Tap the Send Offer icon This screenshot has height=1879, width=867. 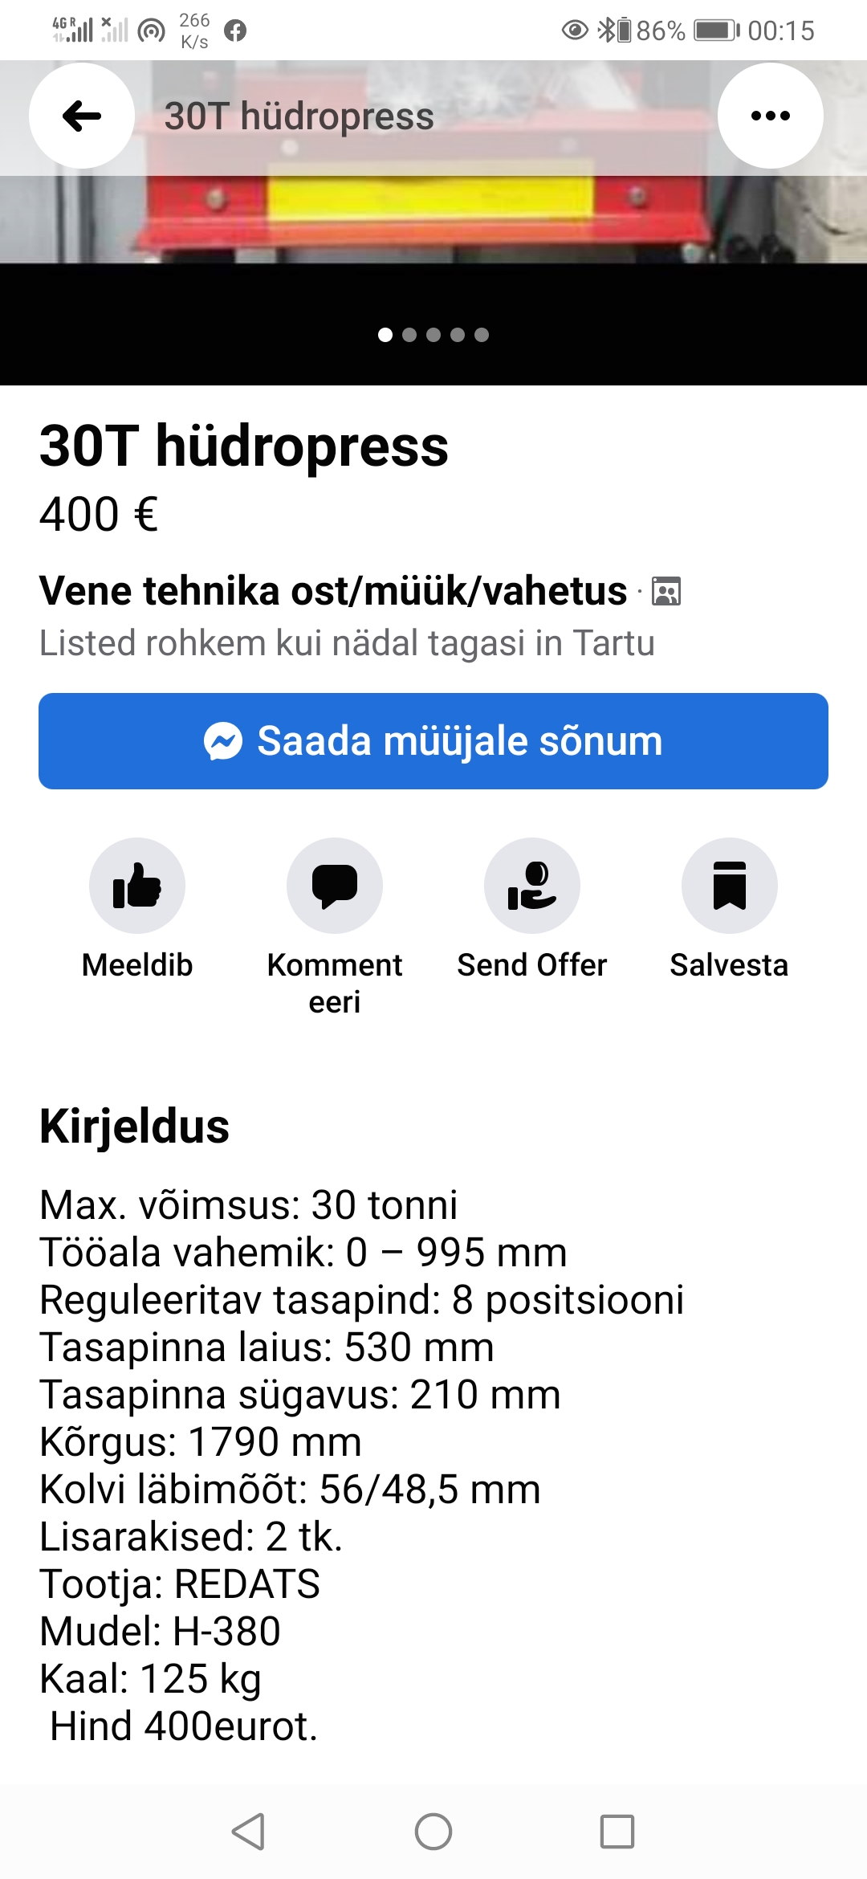point(532,886)
